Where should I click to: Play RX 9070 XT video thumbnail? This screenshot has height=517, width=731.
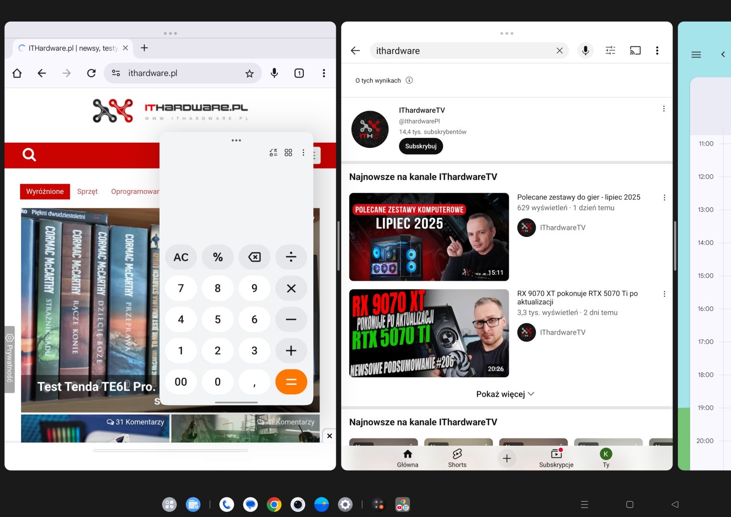click(x=429, y=333)
